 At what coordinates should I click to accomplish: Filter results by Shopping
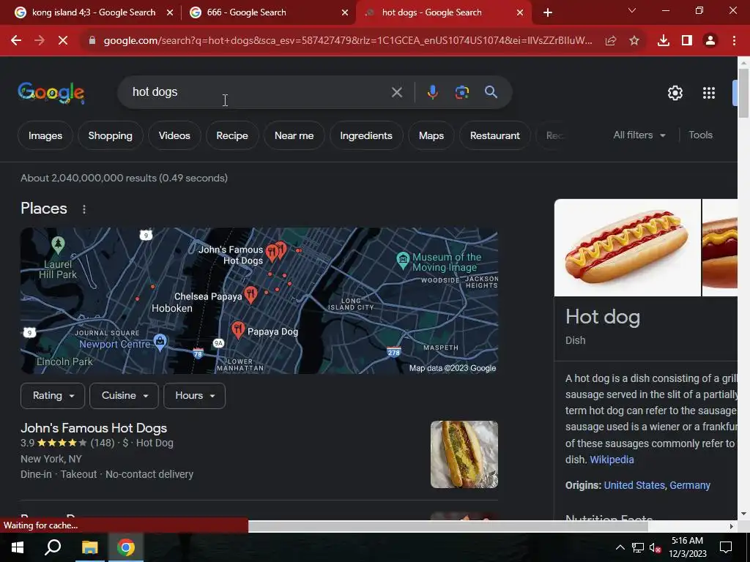coord(110,135)
